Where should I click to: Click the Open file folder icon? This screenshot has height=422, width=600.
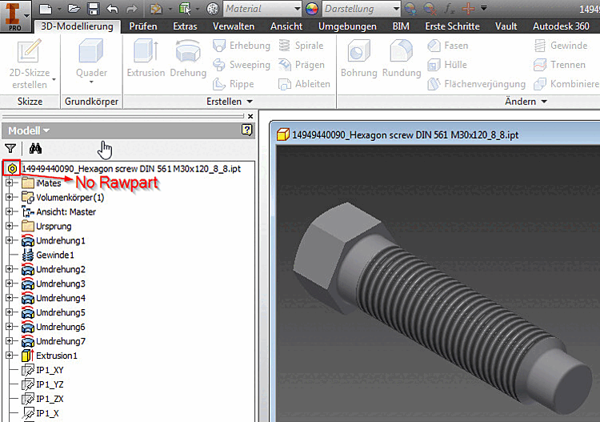point(74,9)
